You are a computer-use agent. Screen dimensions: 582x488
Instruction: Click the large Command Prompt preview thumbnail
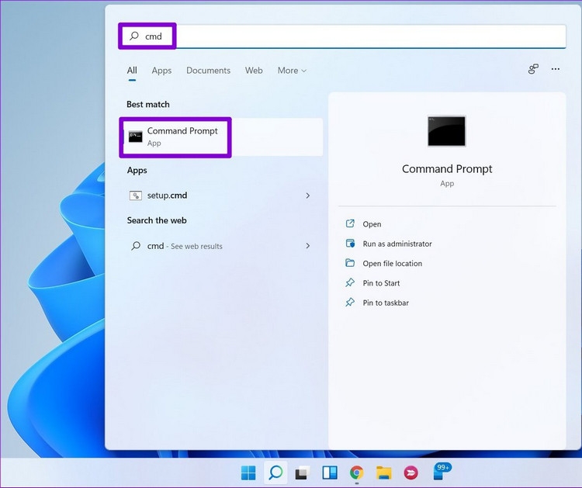click(446, 131)
